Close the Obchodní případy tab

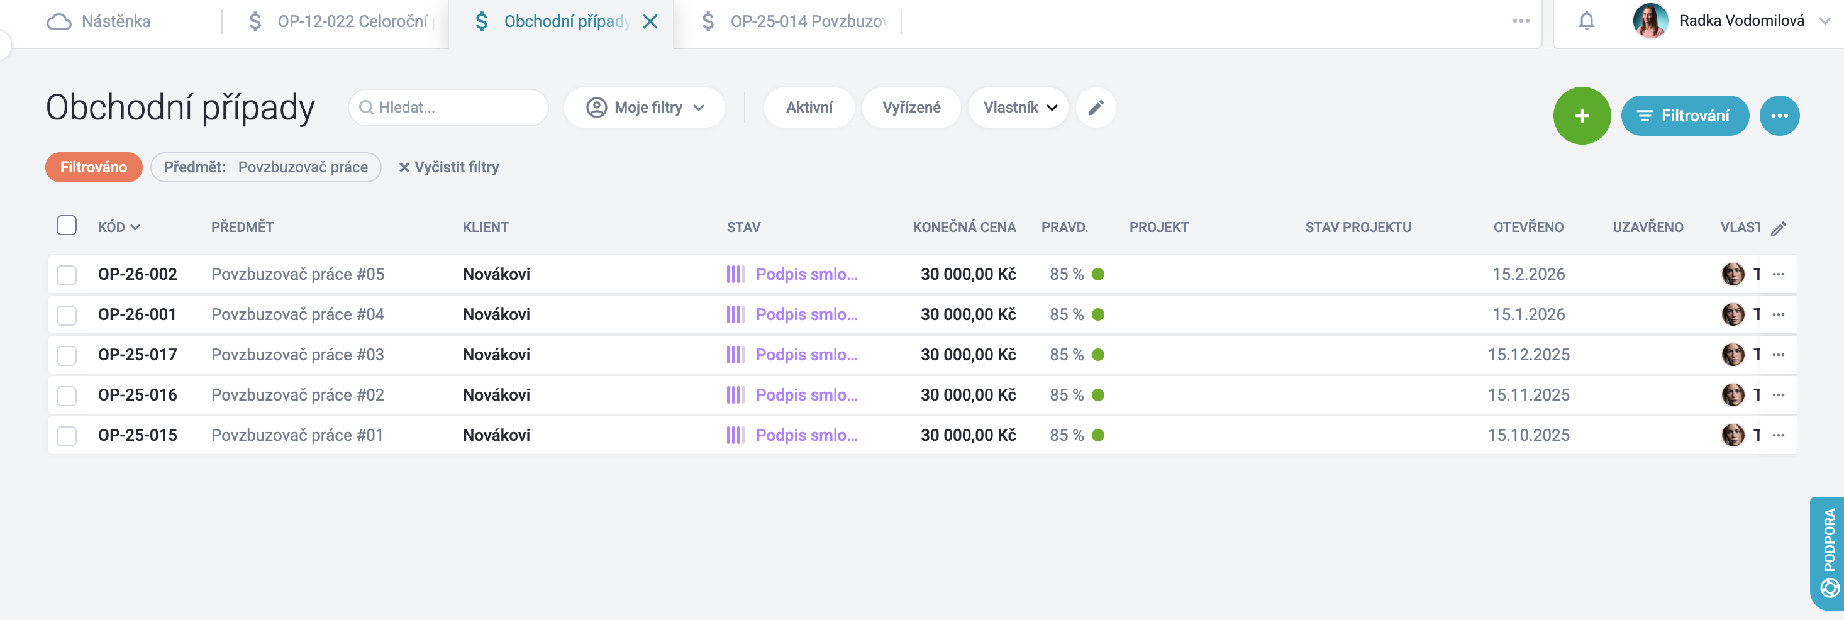click(x=649, y=21)
